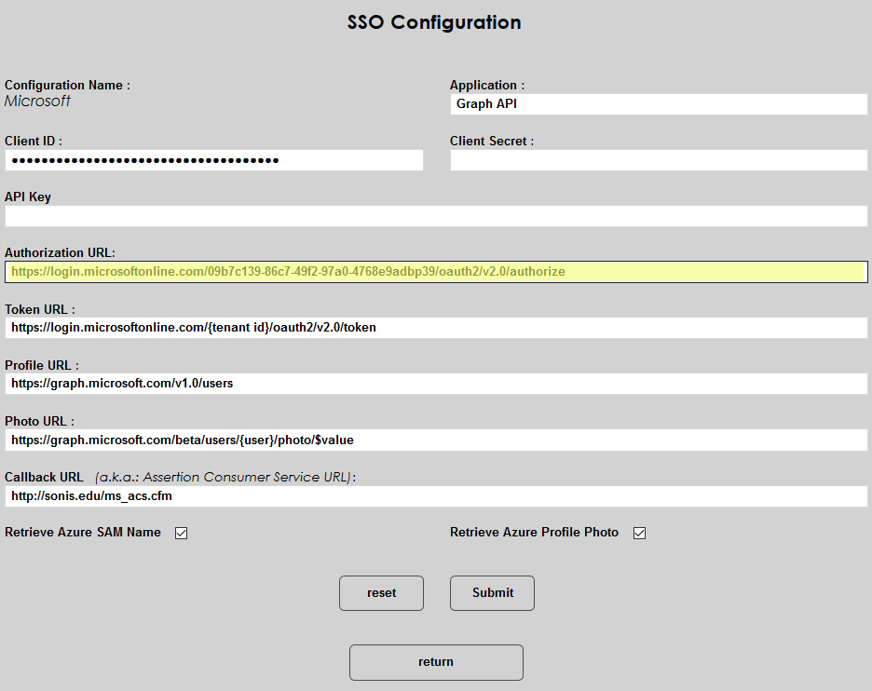Image resolution: width=872 pixels, height=691 pixels.
Task: Click the Microsoft configuration name value
Action: [x=37, y=101]
